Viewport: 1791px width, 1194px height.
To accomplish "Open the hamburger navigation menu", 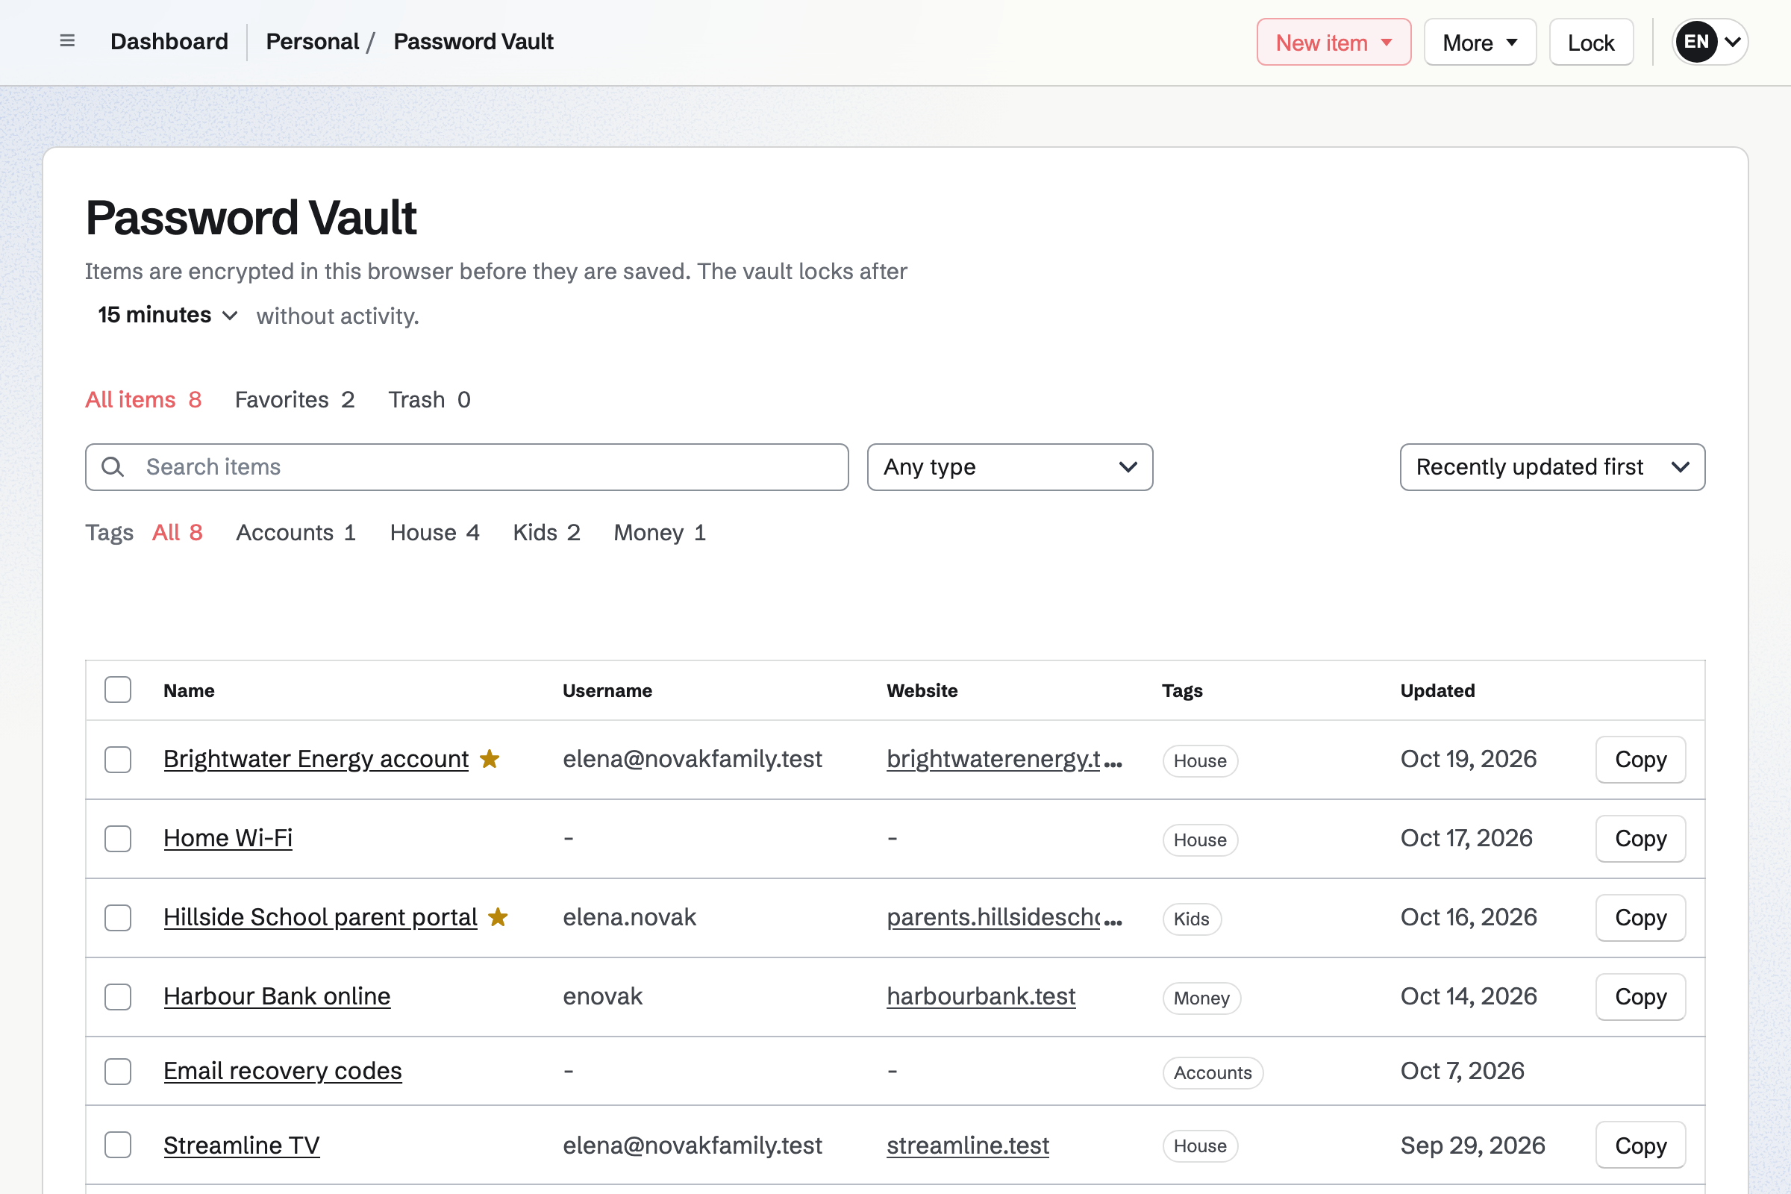I will 67,41.
